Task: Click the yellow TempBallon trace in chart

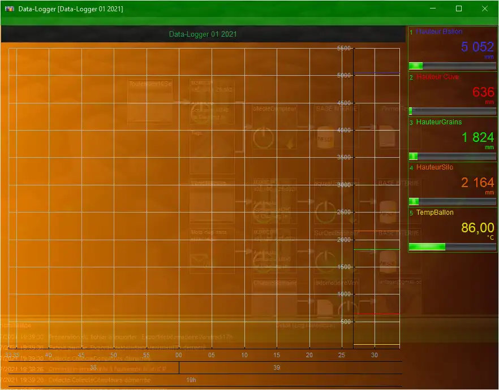Action: click(x=377, y=345)
